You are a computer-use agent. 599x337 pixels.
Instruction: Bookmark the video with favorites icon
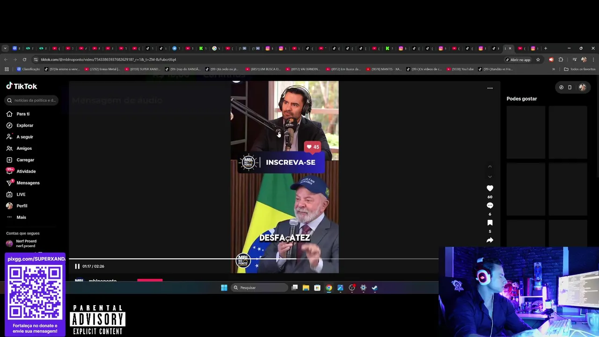[490, 223]
